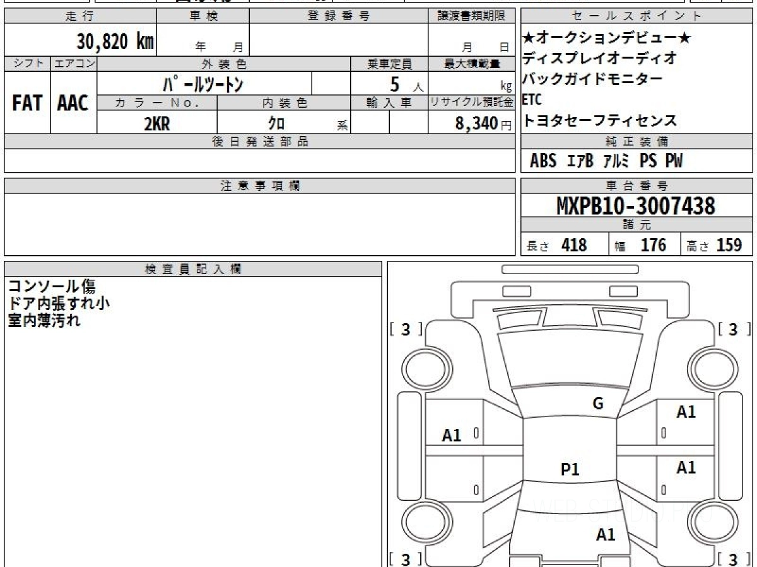Click the パールツートン exterior color value
The height and width of the screenshot is (567, 757).
tap(202, 83)
